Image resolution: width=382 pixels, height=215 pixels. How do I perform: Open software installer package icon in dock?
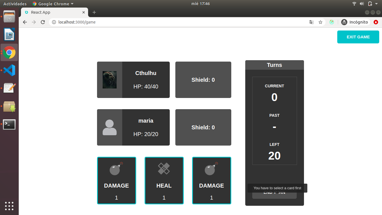tap(9, 107)
